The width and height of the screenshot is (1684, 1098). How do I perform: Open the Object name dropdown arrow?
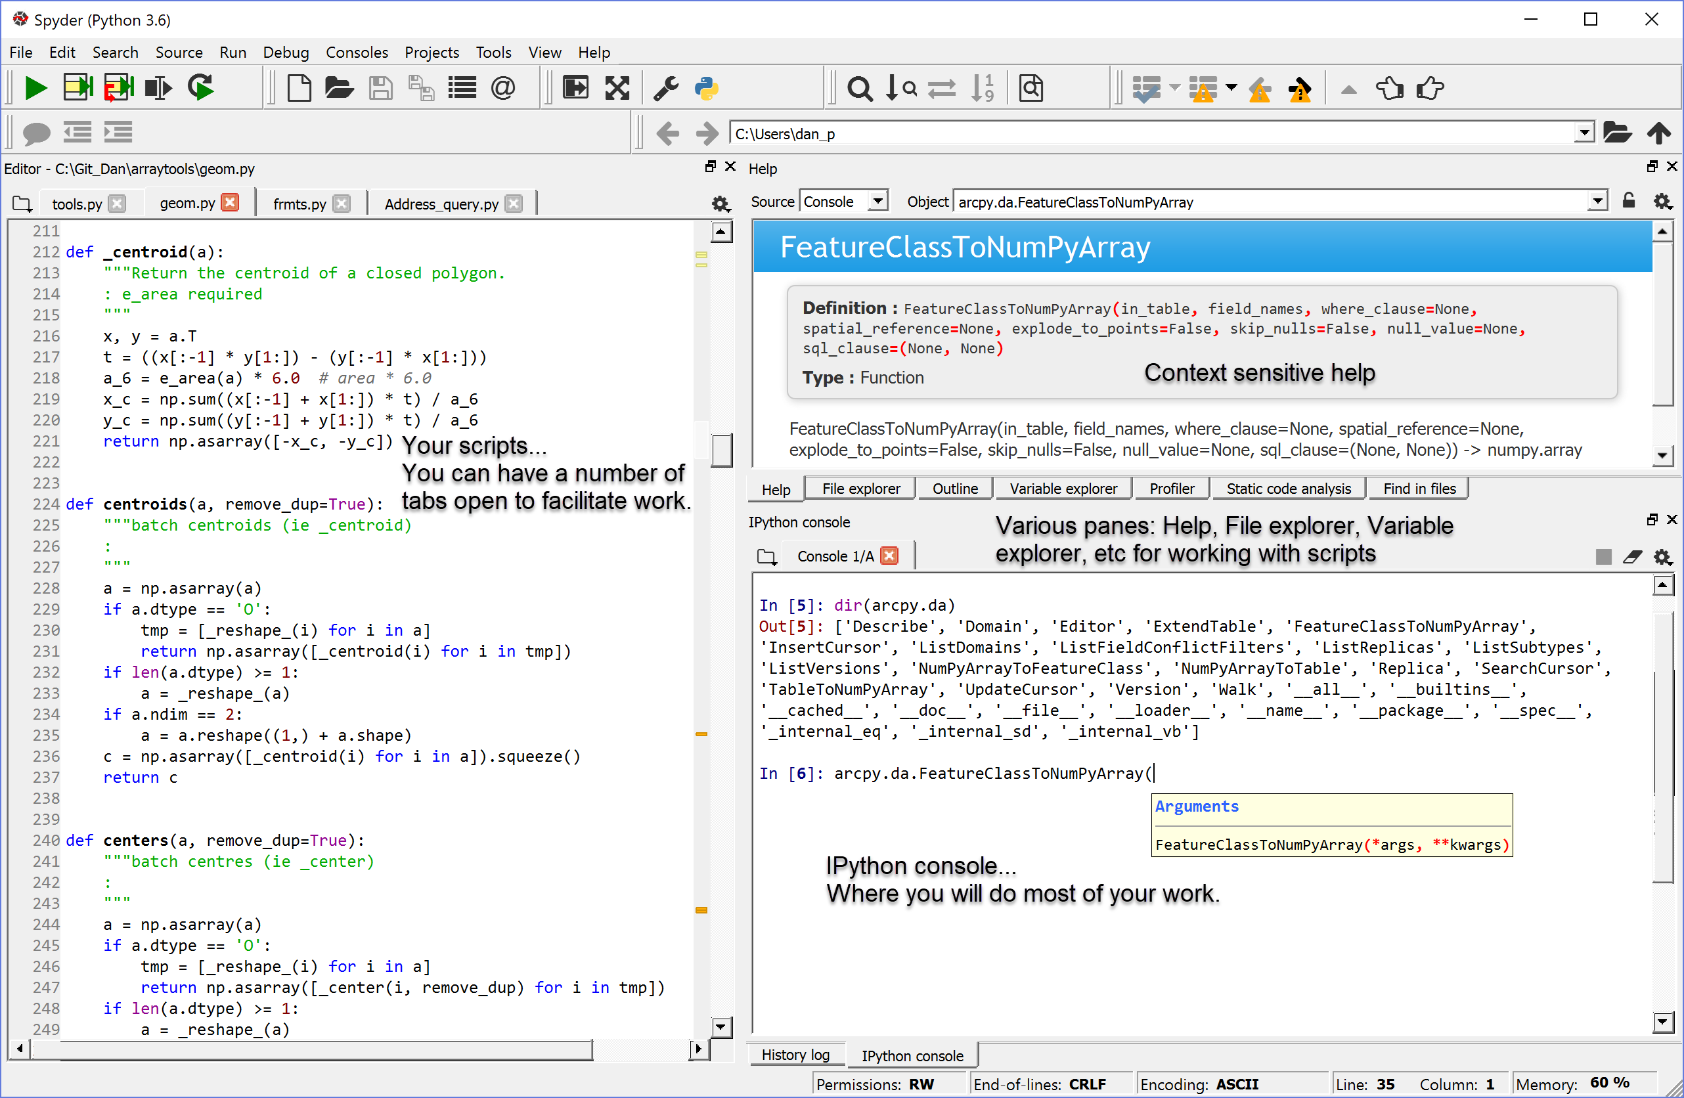coord(1597,202)
